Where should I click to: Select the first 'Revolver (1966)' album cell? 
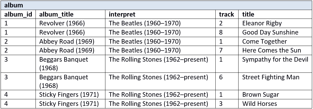coord(71,23)
